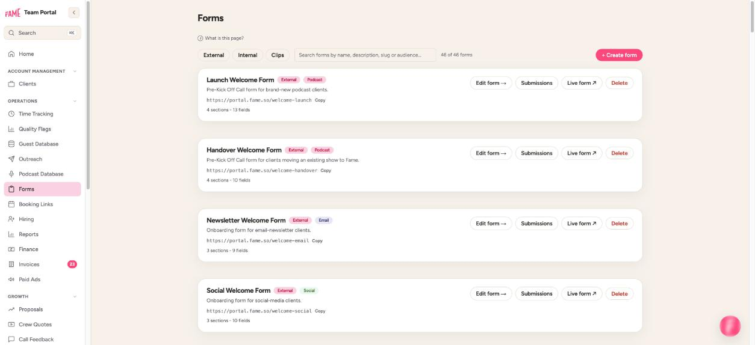
Task: Click the Guest Database icon
Action: click(11, 144)
